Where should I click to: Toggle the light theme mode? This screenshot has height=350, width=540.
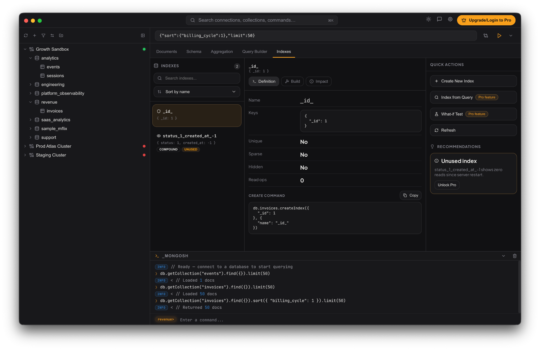click(428, 19)
